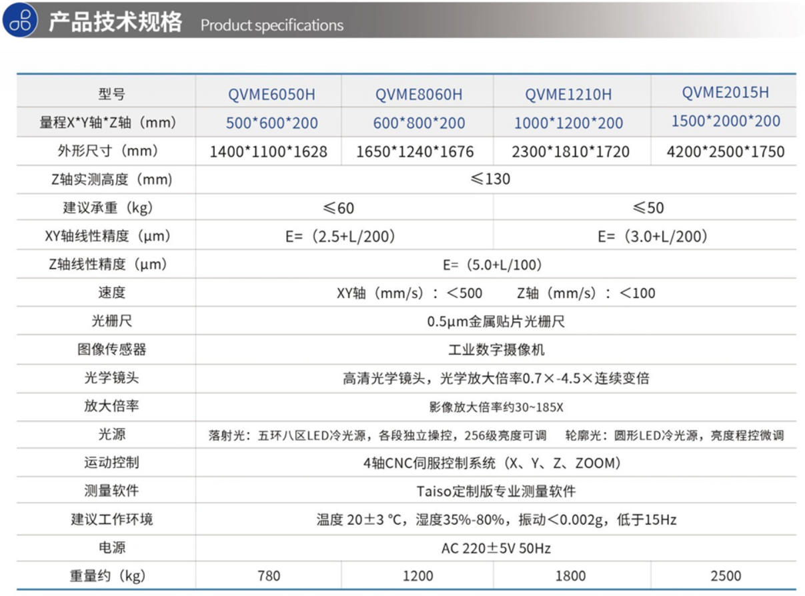Select the 产品技术规格 heading
This screenshot has width=805, height=596.
116,21
